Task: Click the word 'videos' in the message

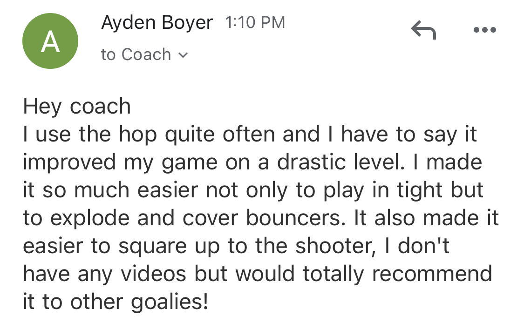Action: click(x=153, y=274)
